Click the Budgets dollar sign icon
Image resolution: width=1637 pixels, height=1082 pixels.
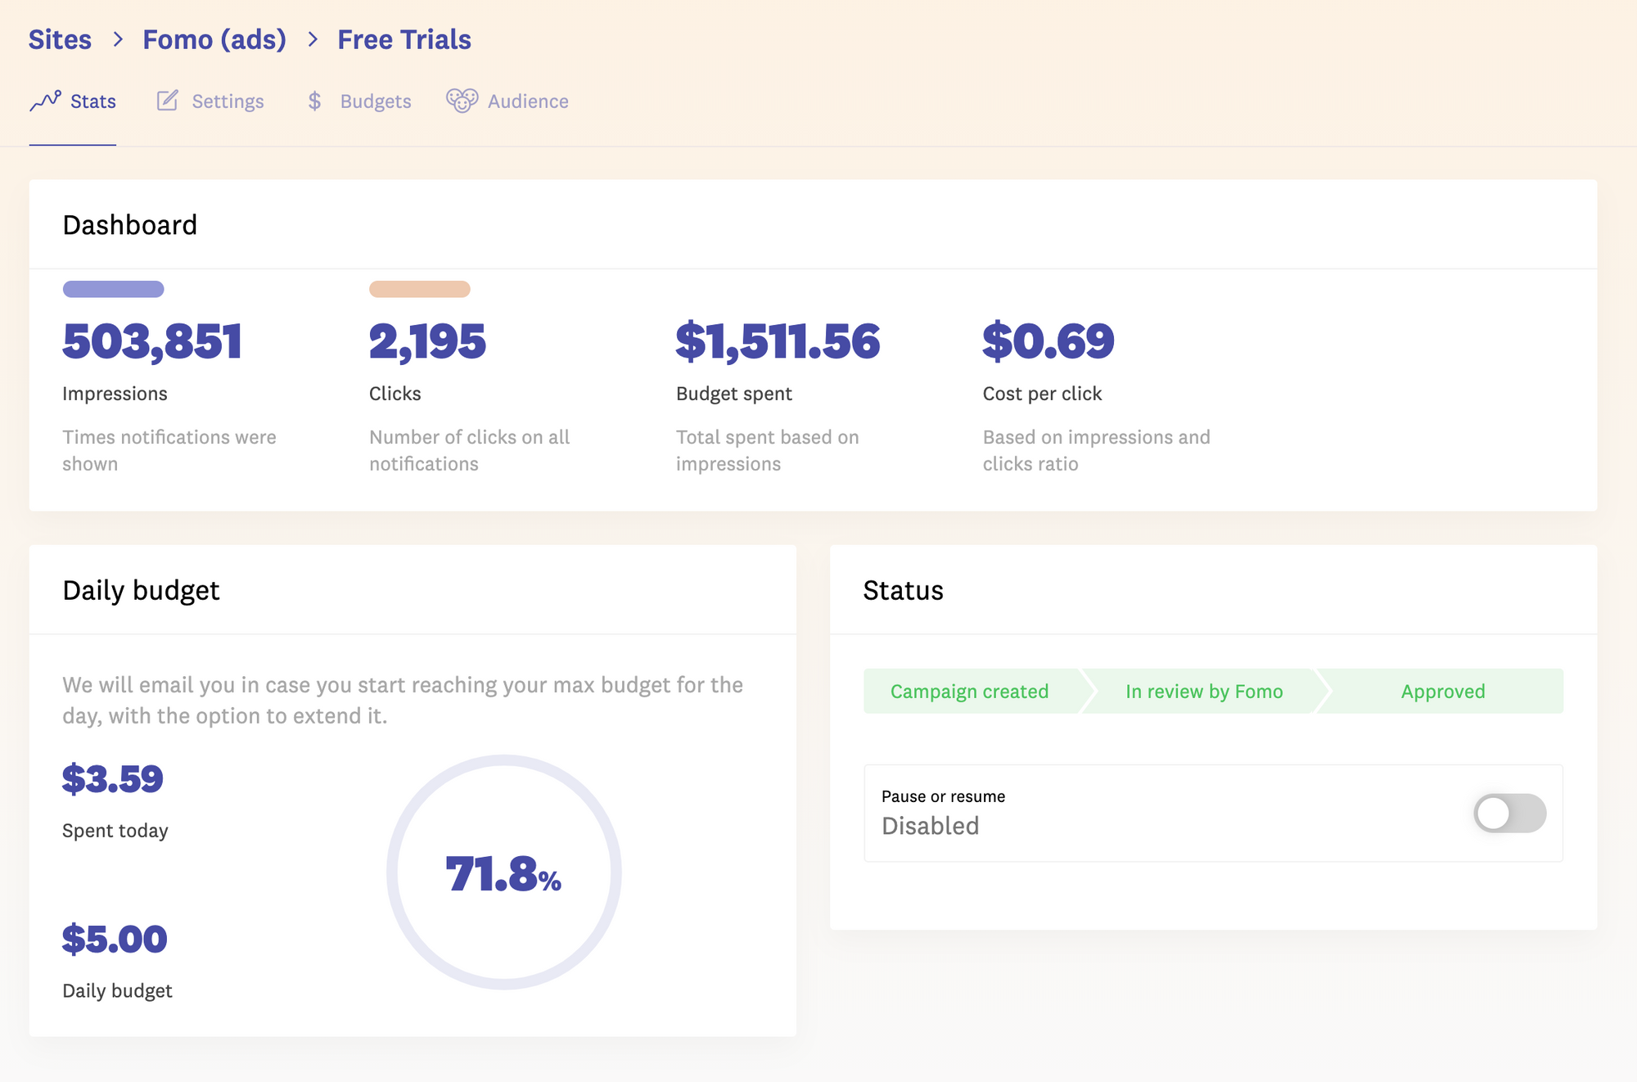coord(314,101)
